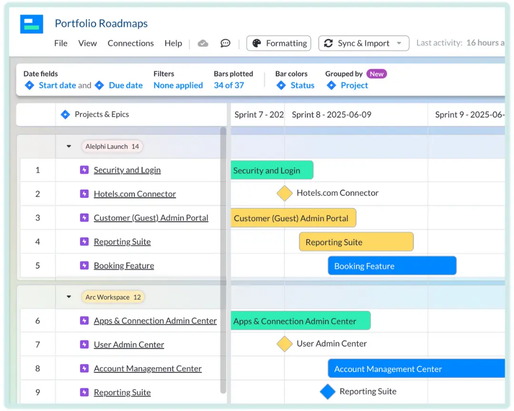Viewport: 514px width, 411px height.
Task: Click the refresh arrows icon in Sync & Import
Action: (x=328, y=43)
